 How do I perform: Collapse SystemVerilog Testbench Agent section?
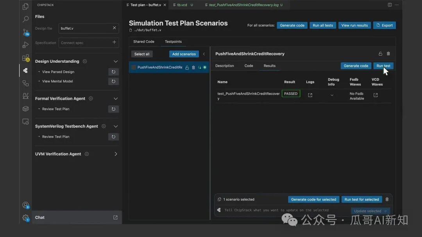115,126
